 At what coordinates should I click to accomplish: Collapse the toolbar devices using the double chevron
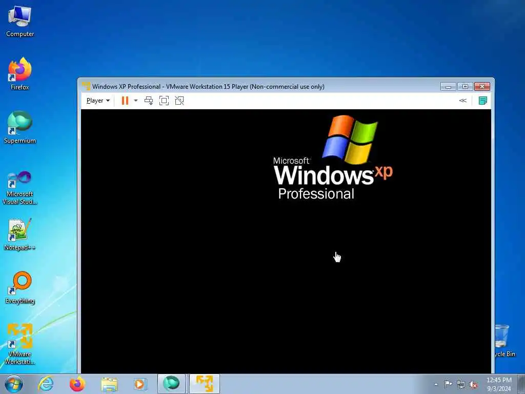click(x=463, y=101)
